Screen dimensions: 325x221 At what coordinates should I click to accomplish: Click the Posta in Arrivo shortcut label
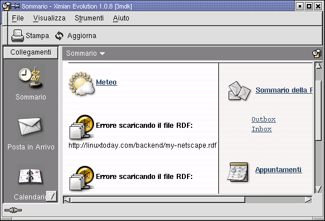[x=31, y=147]
